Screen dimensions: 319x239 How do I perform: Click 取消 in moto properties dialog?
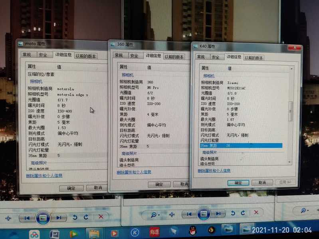click(97, 188)
